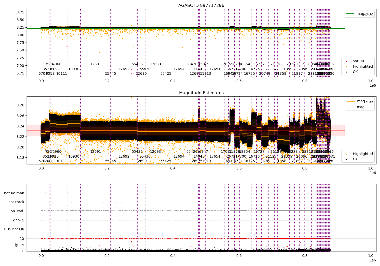Click obsid 17651 label in AGASC ID plot
Image resolution: width=380 pixels, height=266 pixels.
coord(215,69)
